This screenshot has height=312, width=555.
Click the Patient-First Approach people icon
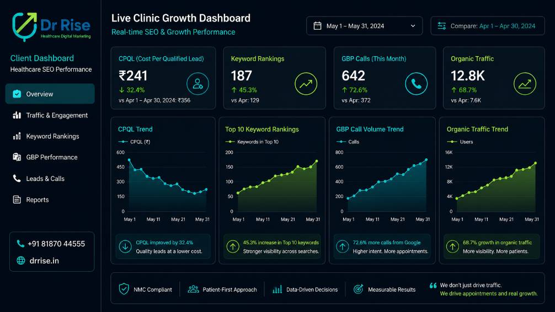coord(193,289)
